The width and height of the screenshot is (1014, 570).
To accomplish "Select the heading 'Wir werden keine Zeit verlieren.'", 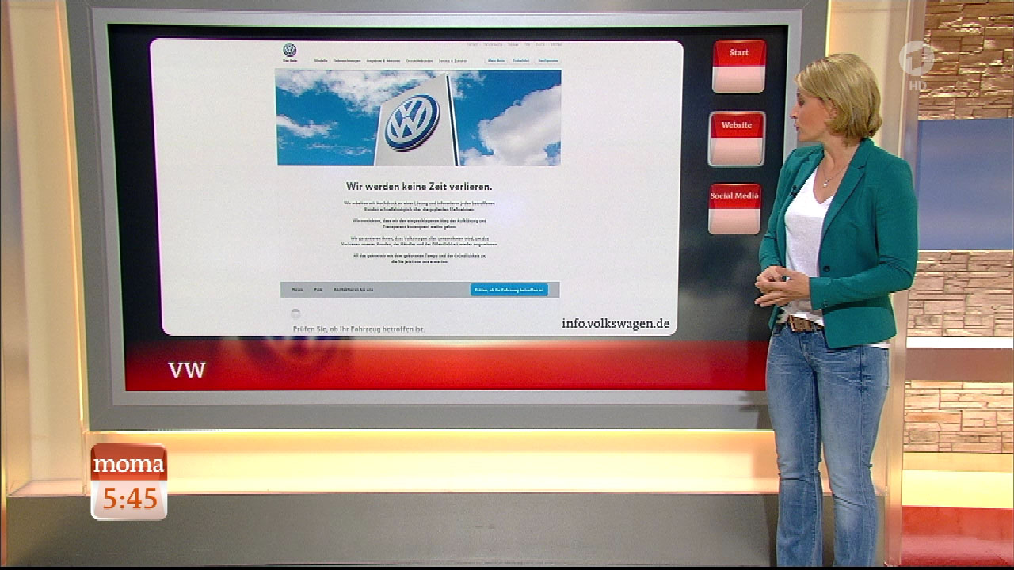I will pyautogui.click(x=419, y=187).
